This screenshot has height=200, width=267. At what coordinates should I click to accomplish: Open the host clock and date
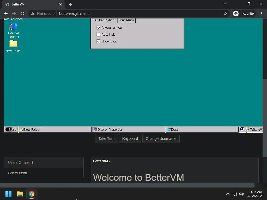coord(255,194)
